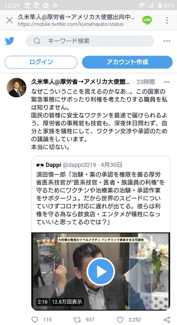This screenshot has width=177, height=325.
Task: Open 久米隼人's profile picture
Action: click(x=17, y=87)
